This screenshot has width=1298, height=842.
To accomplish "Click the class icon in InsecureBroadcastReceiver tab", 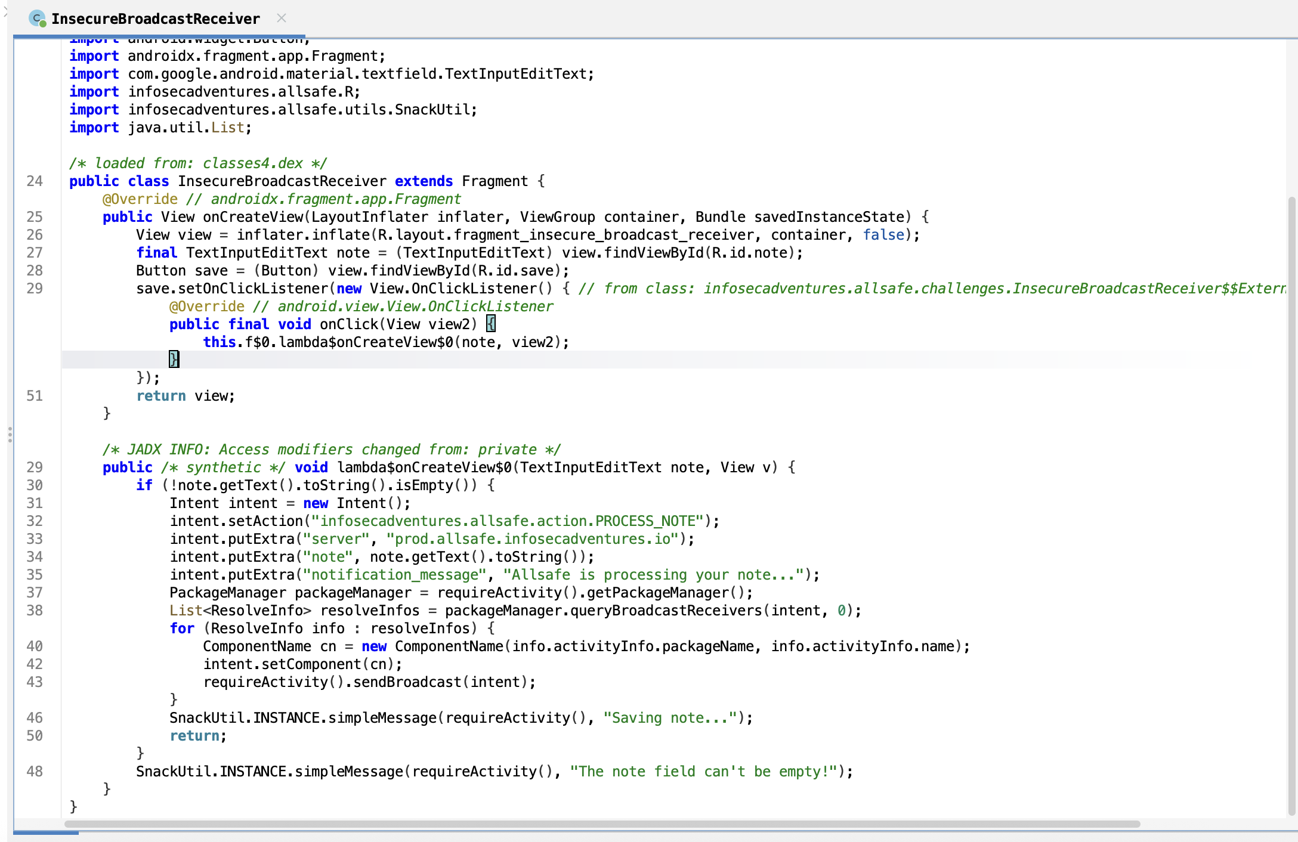I will pos(38,18).
